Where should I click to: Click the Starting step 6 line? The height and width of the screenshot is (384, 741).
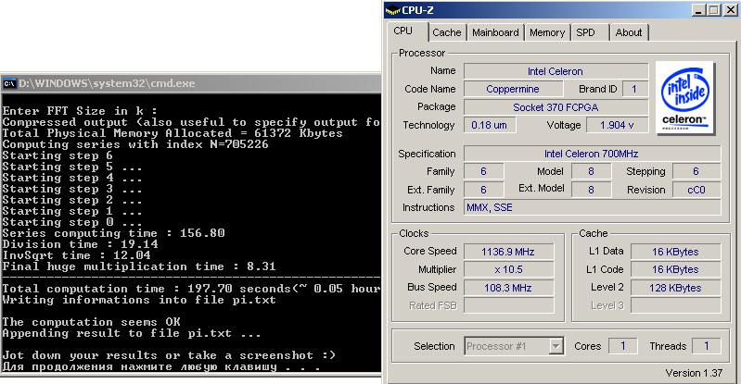pyautogui.click(x=57, y=155)
